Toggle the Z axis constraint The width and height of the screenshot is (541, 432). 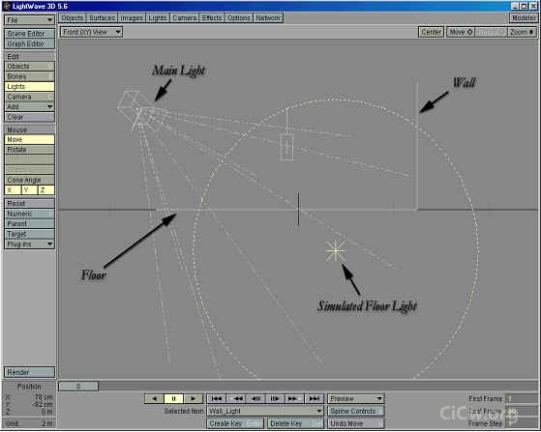[x=45, y=190]
